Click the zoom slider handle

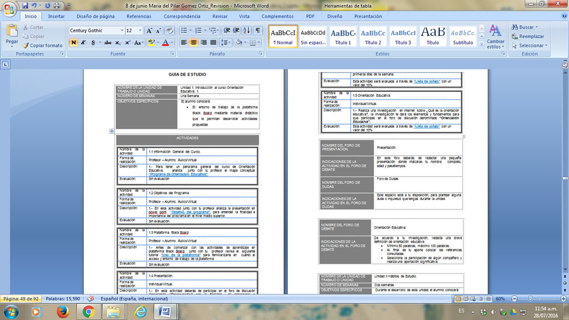[530, 298]
